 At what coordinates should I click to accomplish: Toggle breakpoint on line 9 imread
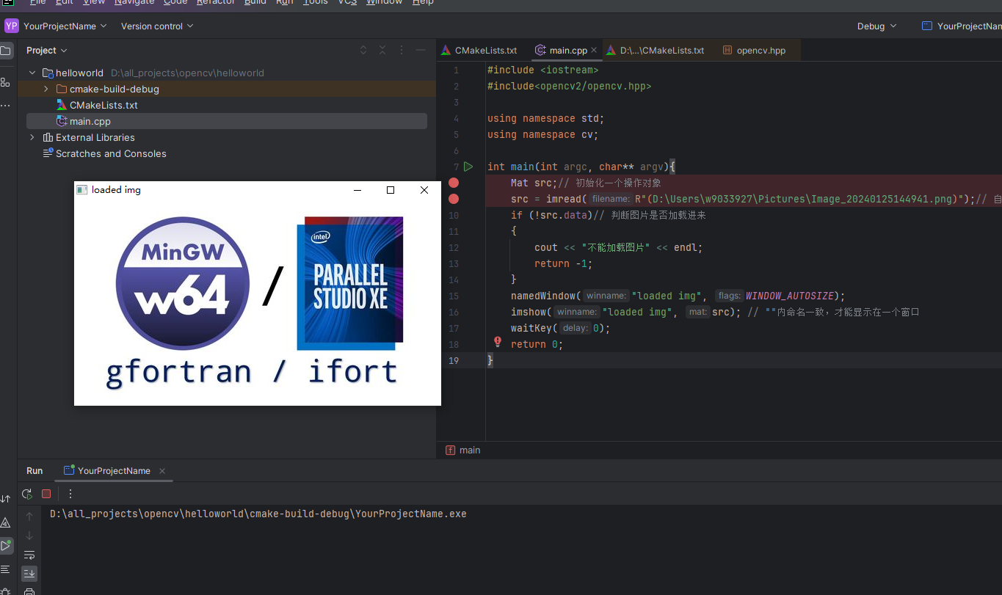[454, 199]
